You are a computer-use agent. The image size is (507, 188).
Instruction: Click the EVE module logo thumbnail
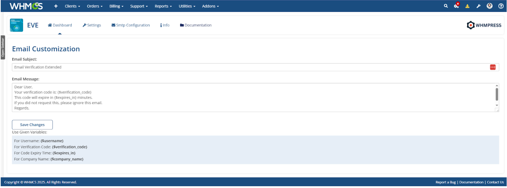tap(17, 25)
